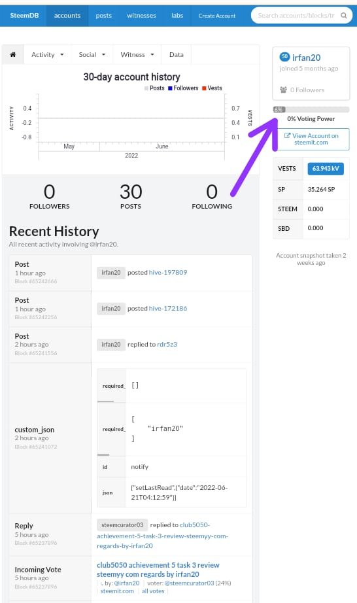
Task: Click irfan20 tag in hive-172186 row
Action: [111, 309]
